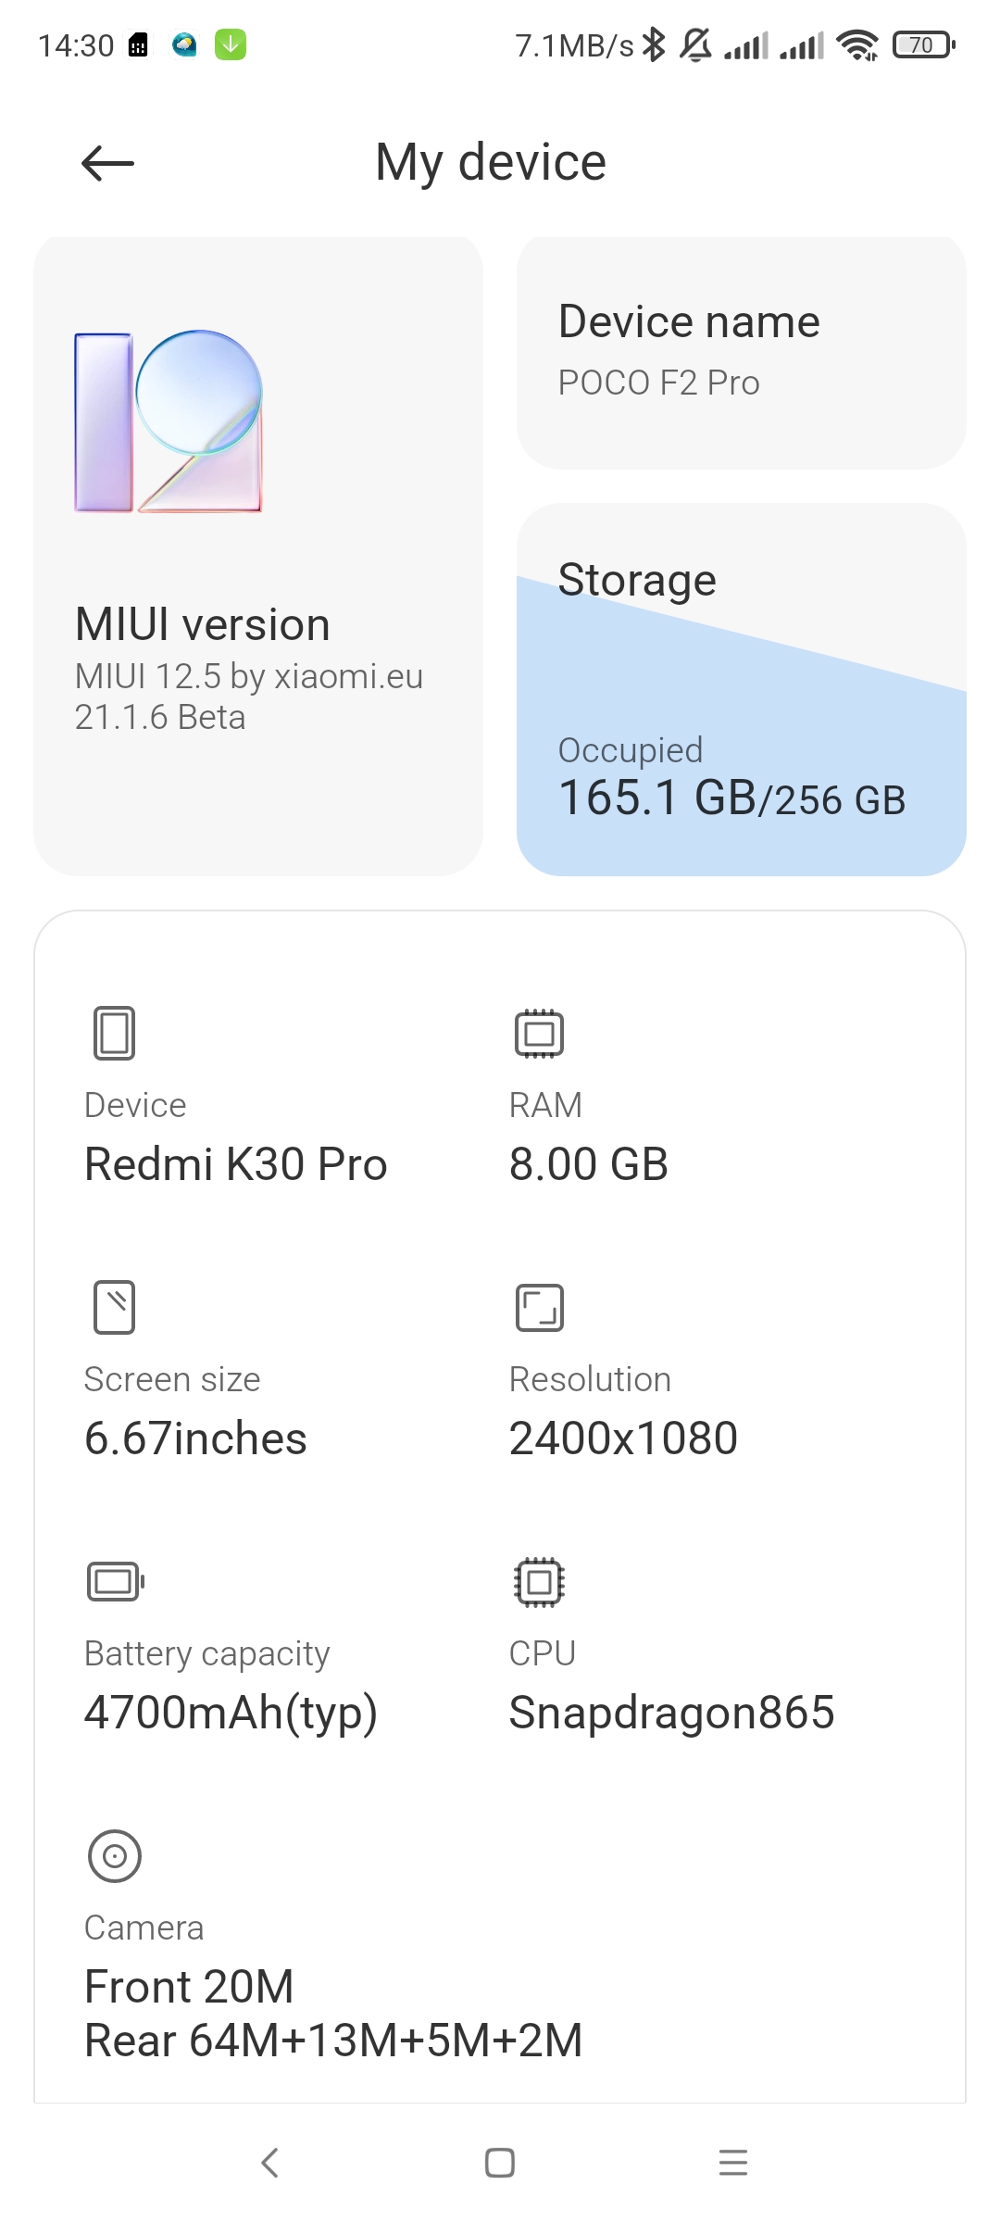The width and height of the screenshot is (1000, 2223).
Task: Tap the Device phone icon
Action: coord(114,1033)
